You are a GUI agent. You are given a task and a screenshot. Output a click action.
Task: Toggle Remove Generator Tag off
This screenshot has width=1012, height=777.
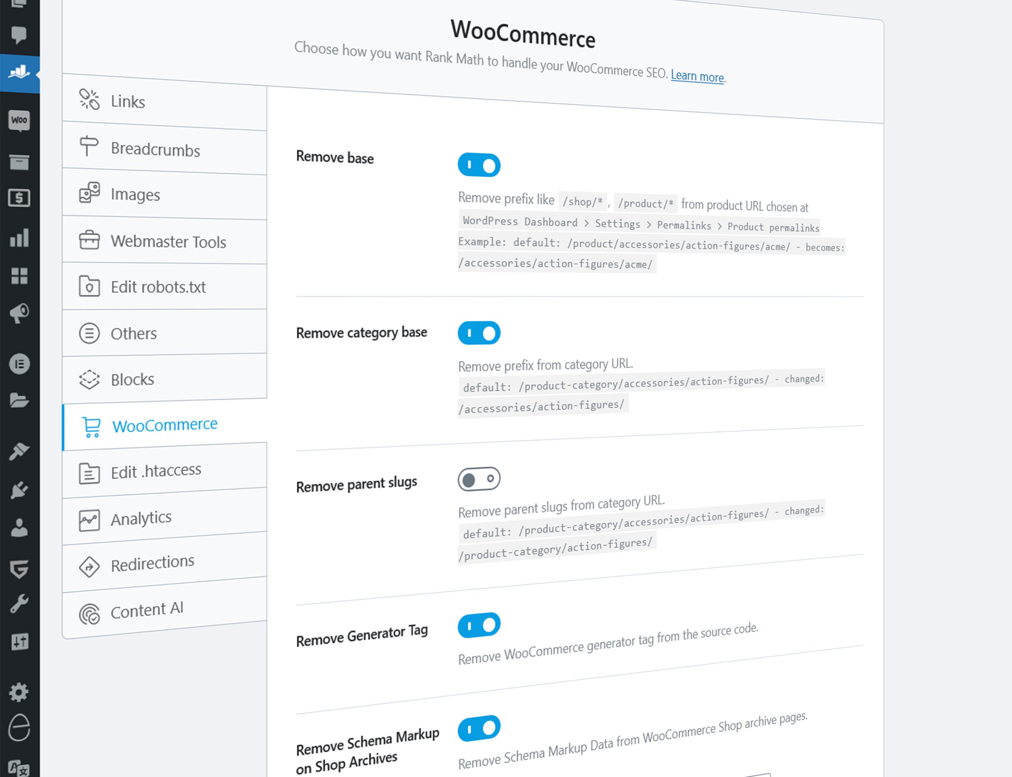click(x=479, y=625)
